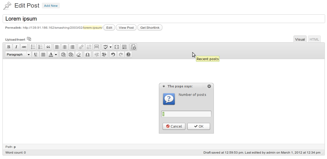
Task: Click the Draft saved status text
Action: (262, 152)
